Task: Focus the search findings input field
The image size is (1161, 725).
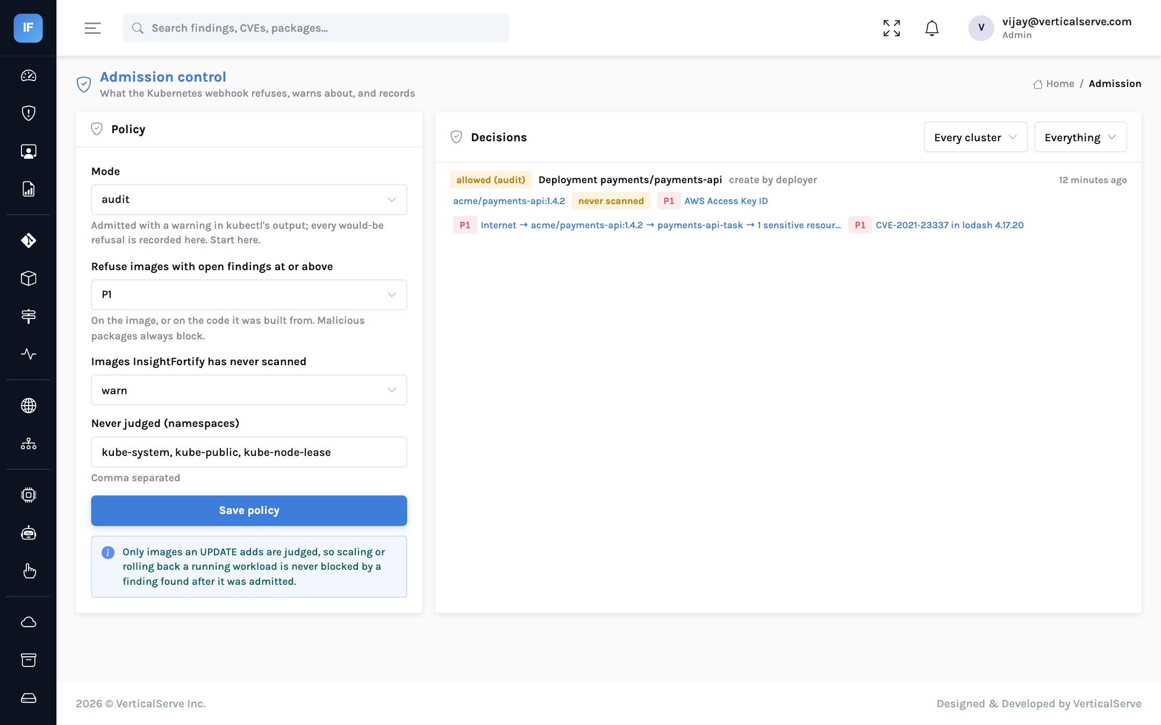Action: point(316,28)
